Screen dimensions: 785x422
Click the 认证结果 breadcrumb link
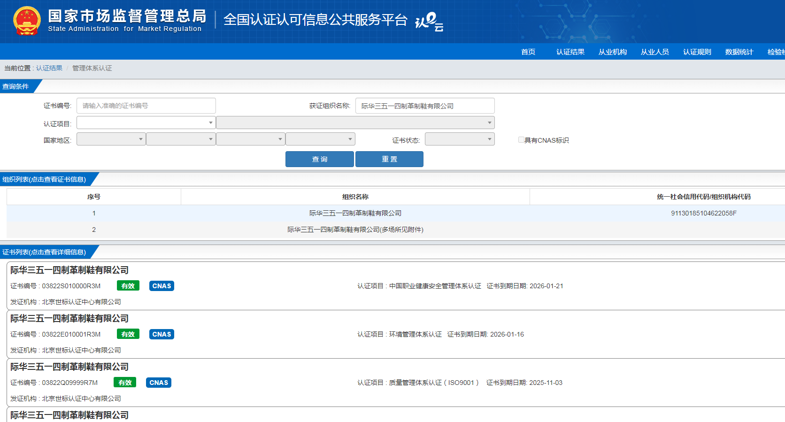point(49,68)
